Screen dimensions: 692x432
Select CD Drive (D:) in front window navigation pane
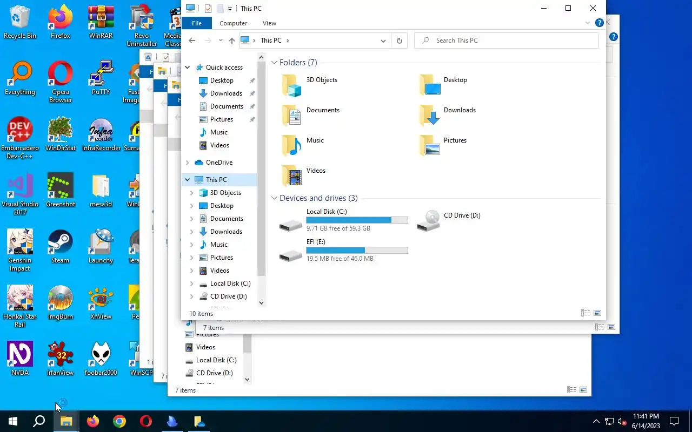click(228, 296)
